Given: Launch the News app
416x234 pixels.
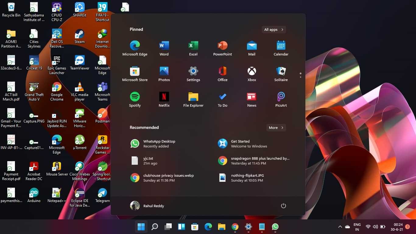Looking at the screenshot, I should 252,100.
